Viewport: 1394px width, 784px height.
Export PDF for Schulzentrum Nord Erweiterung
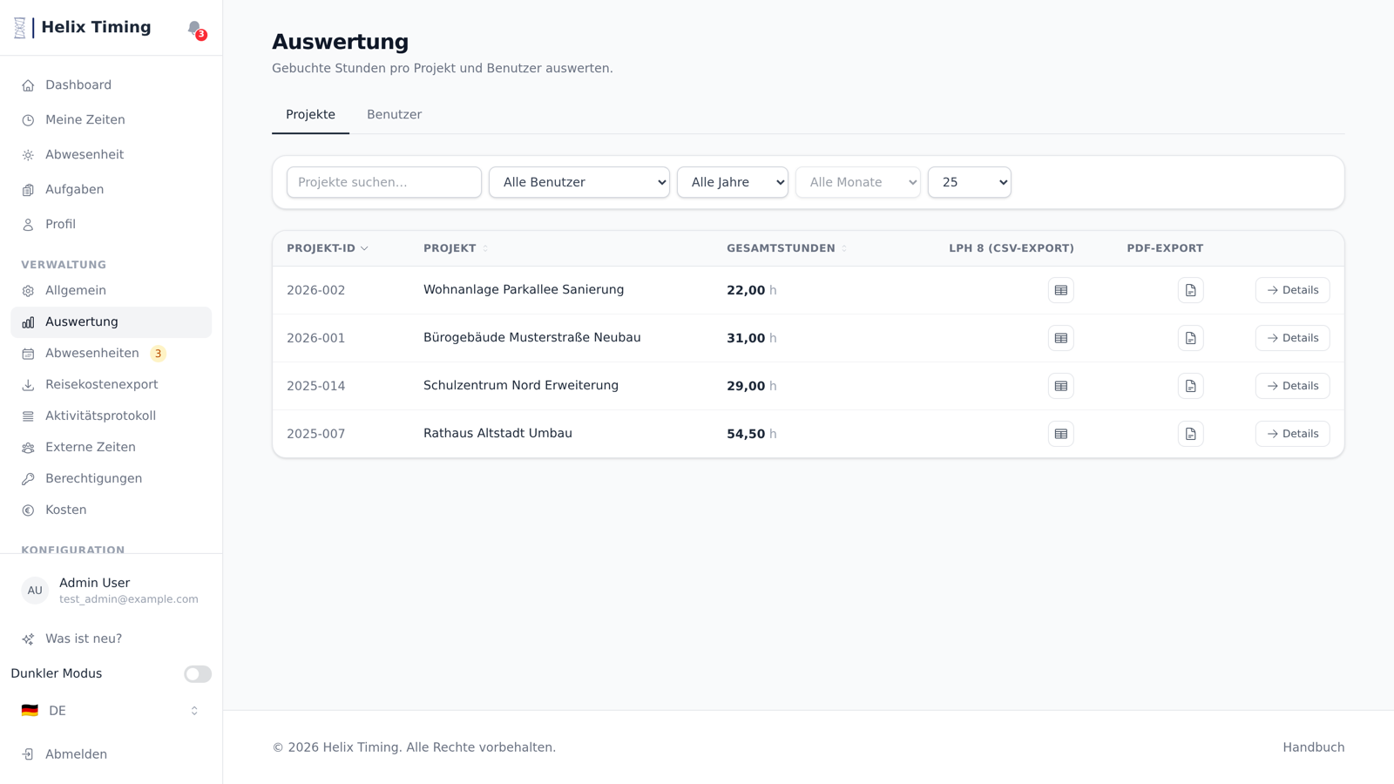1190,386
